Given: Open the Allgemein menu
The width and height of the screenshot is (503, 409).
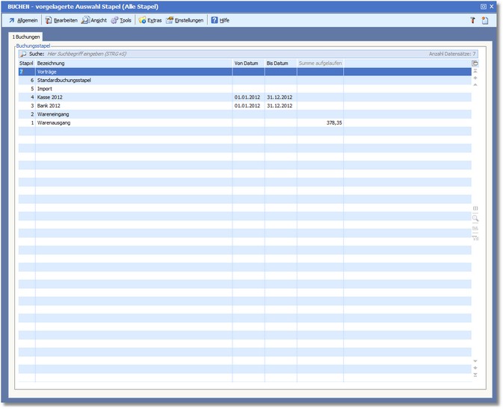Looking at the screenshot, I should coord(23,20).
